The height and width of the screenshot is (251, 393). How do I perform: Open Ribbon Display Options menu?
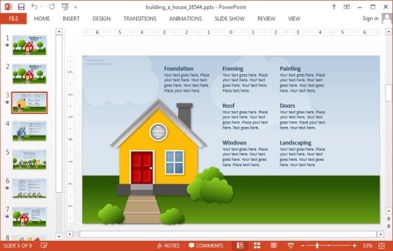point(347,7)
